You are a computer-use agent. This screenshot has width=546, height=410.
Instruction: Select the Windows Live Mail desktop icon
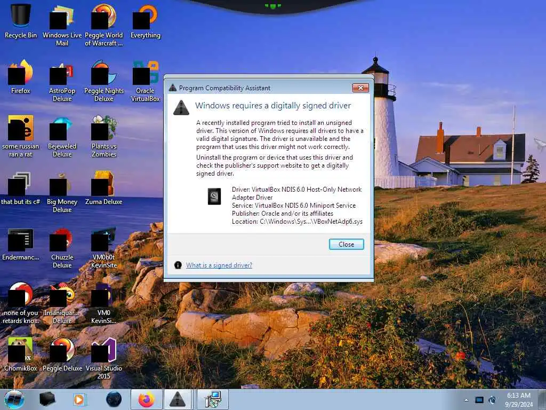62,25
